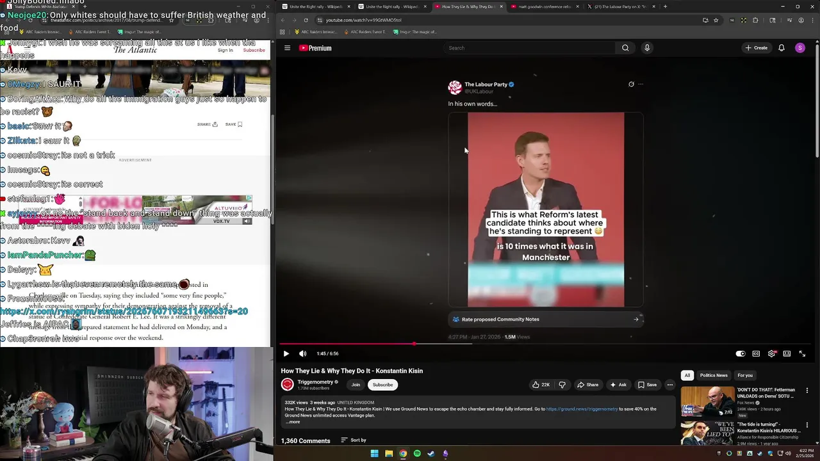Open Steam from the taskbar
The image size is (820, 461).
click(431, 453)
